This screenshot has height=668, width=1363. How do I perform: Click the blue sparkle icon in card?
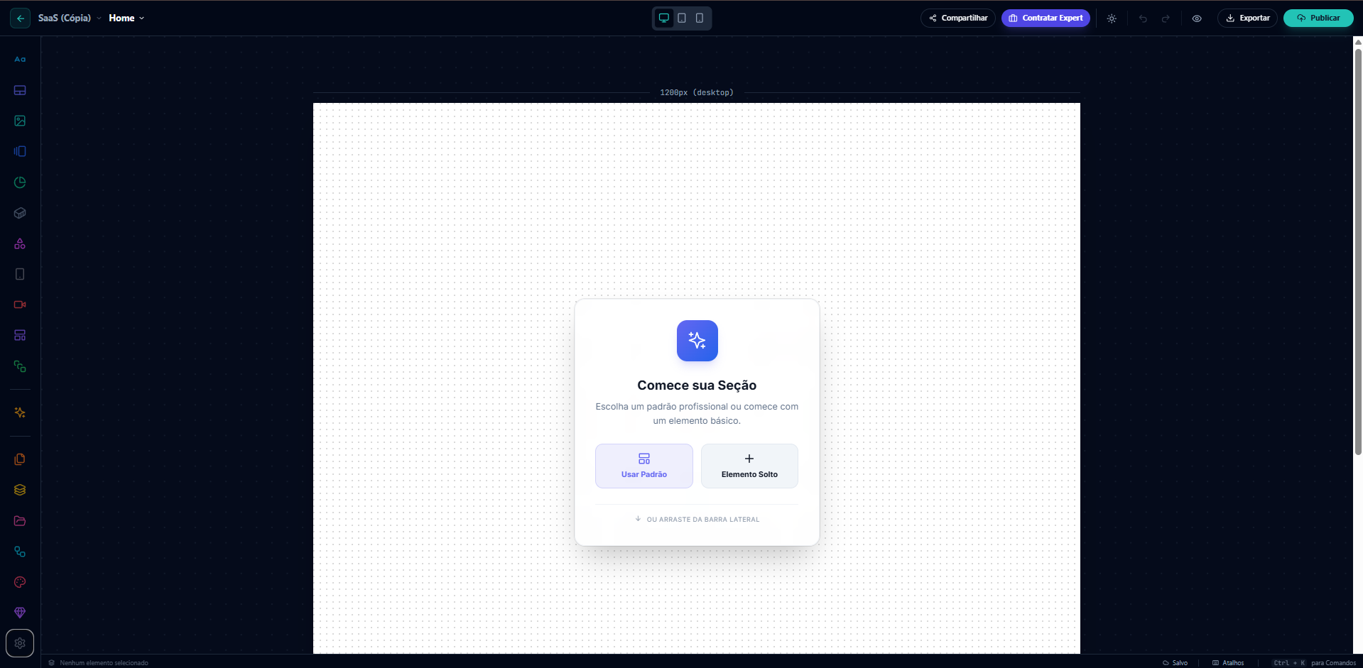(697, 341)
